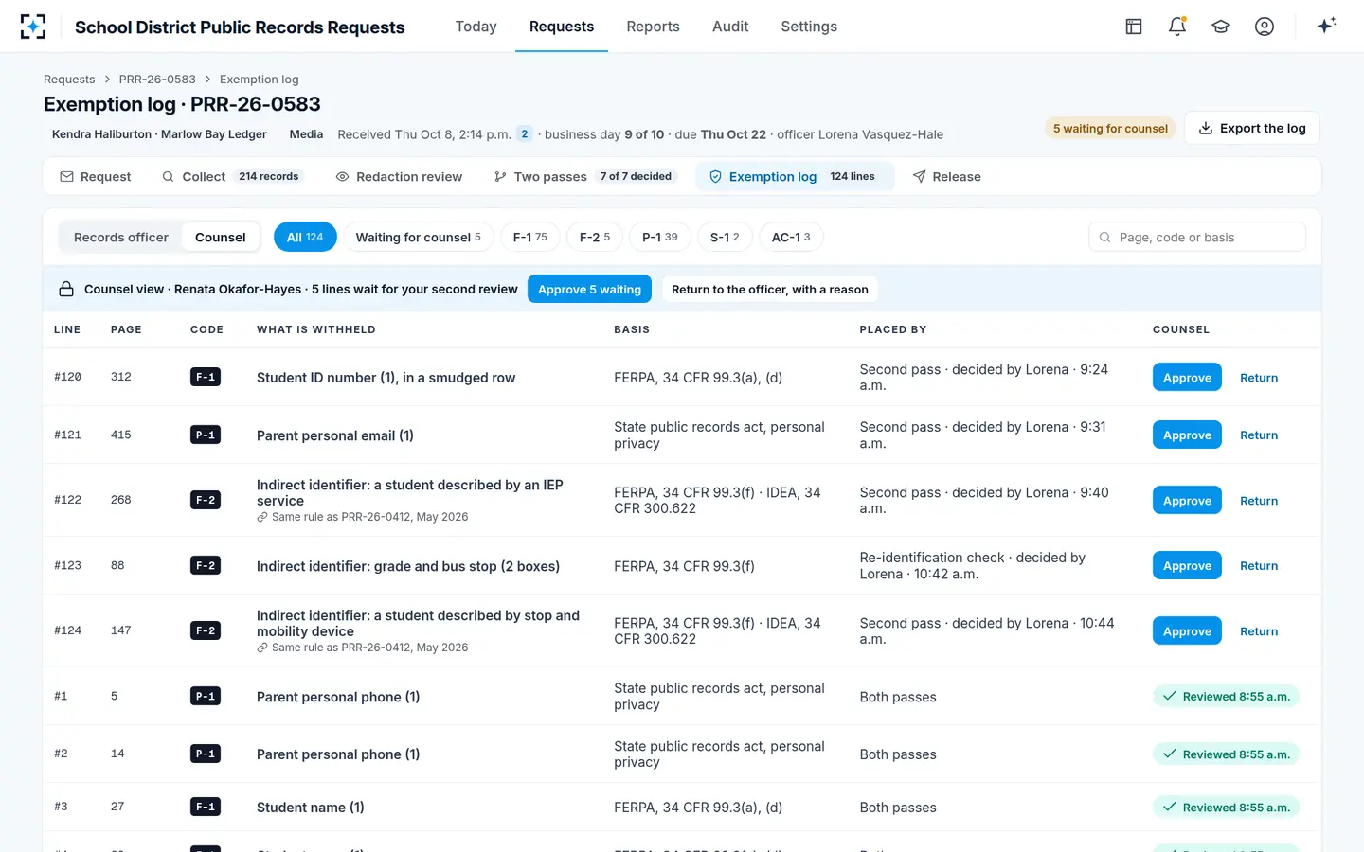Open the user account icon
The image size is (1364, 852).
[x=1265, y=27]
